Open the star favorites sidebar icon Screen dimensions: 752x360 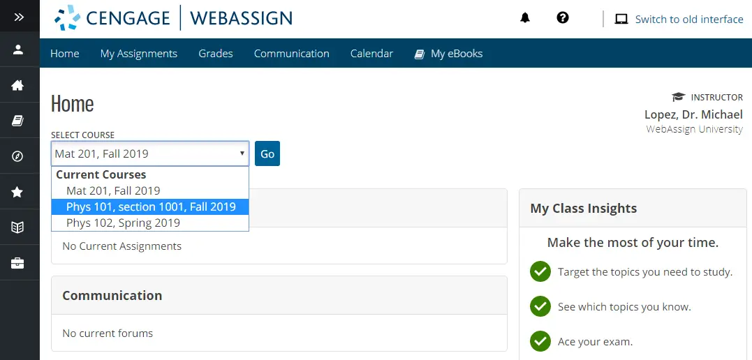[x=17, y=192]
